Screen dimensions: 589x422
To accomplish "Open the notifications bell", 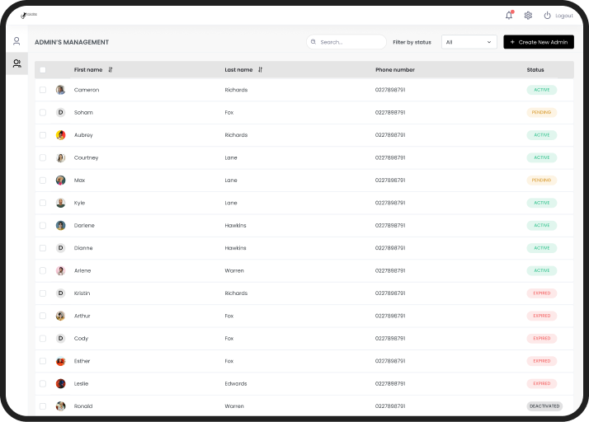I will (x=509, y=16).
